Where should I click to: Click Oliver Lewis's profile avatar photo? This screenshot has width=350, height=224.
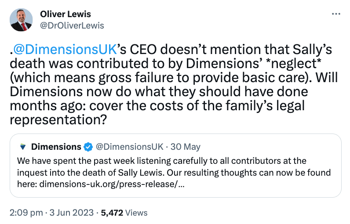pos(21,20)
